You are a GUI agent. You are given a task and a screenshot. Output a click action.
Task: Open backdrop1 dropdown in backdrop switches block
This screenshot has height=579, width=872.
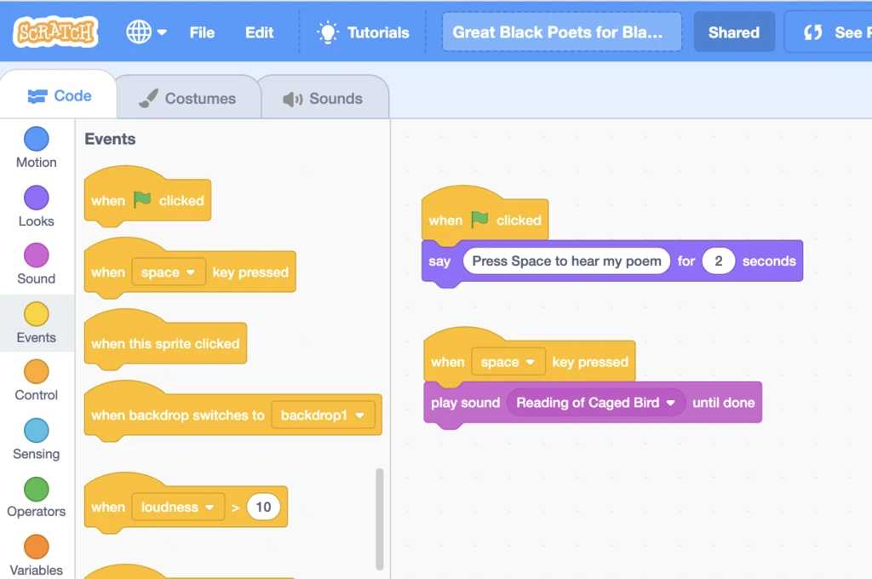(323, 415)
